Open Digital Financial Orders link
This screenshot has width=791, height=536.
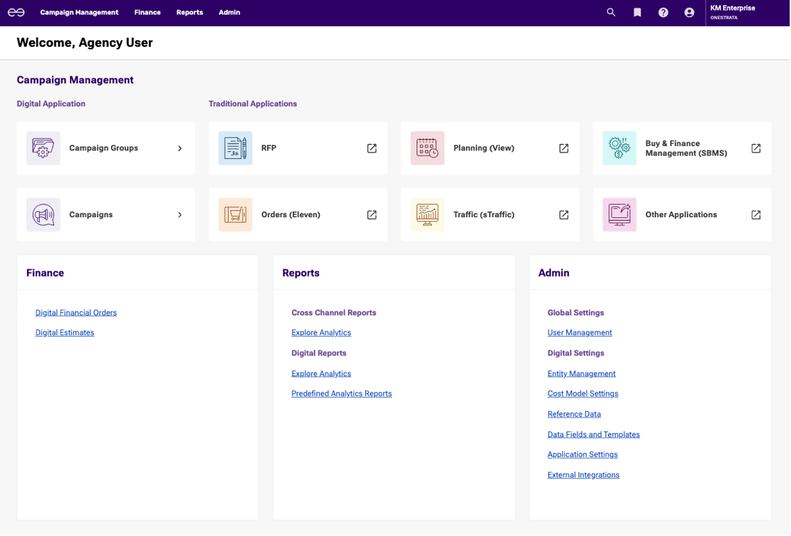(76, 313)
